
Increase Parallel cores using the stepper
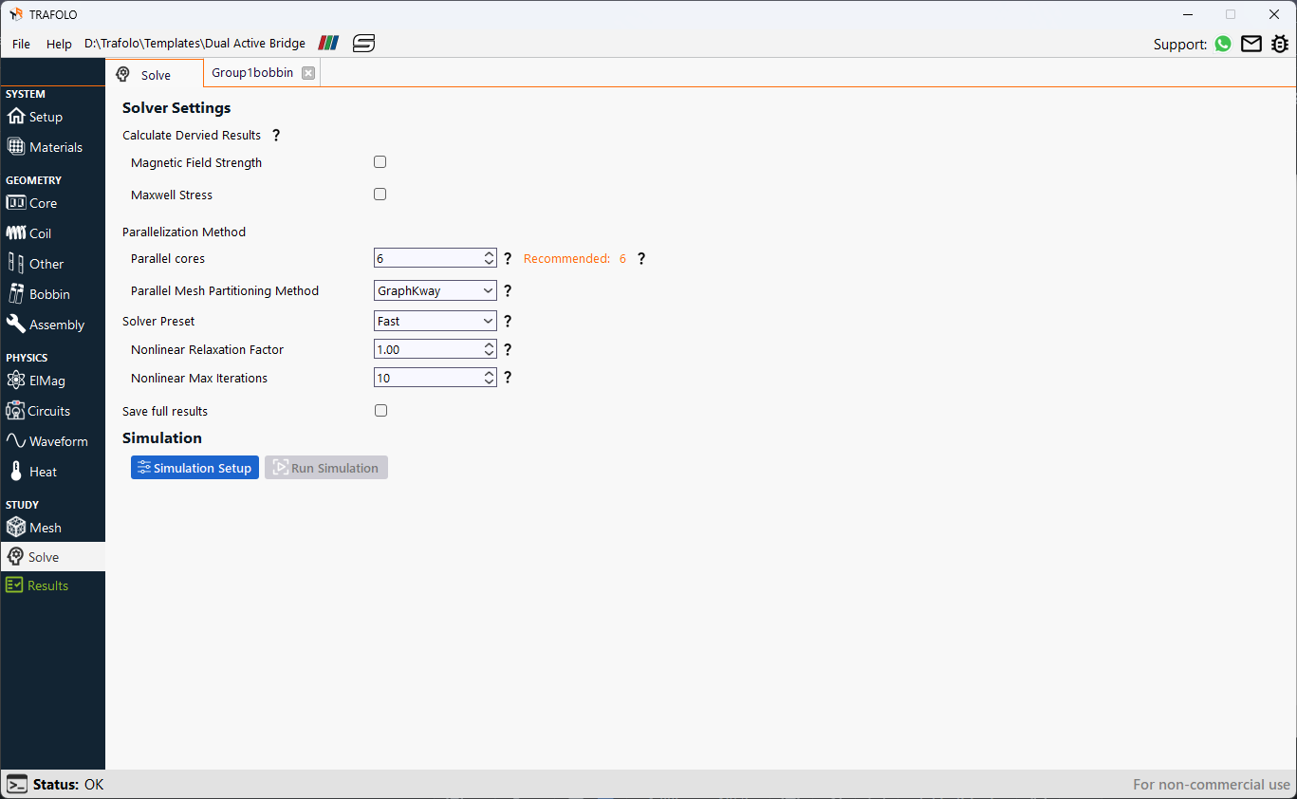pos(488,253)
